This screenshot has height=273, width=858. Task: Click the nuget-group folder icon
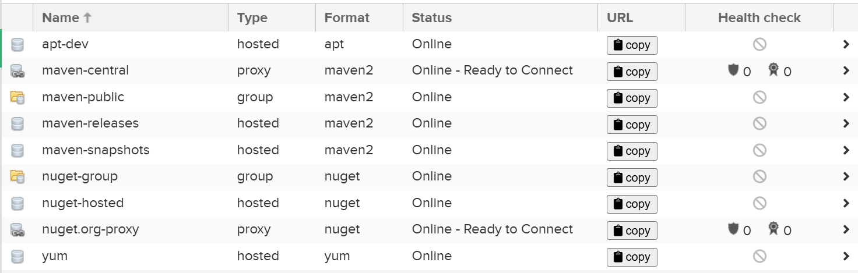click(17, 176)
